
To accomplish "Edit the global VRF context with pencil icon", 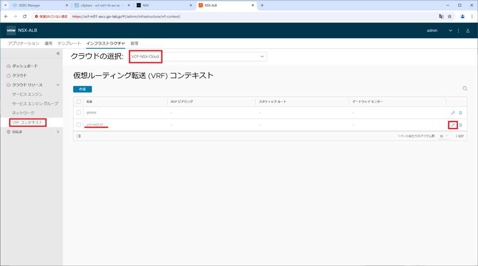I will pos(453,113).
